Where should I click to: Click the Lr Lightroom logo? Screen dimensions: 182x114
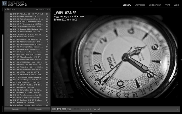4,4
